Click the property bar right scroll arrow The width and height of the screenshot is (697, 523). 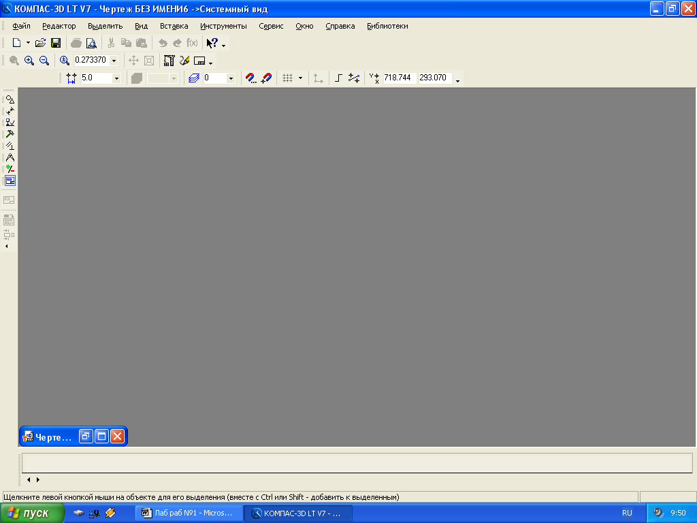point(38,480)
